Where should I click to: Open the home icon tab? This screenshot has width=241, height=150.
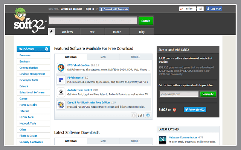coord(51,31)
